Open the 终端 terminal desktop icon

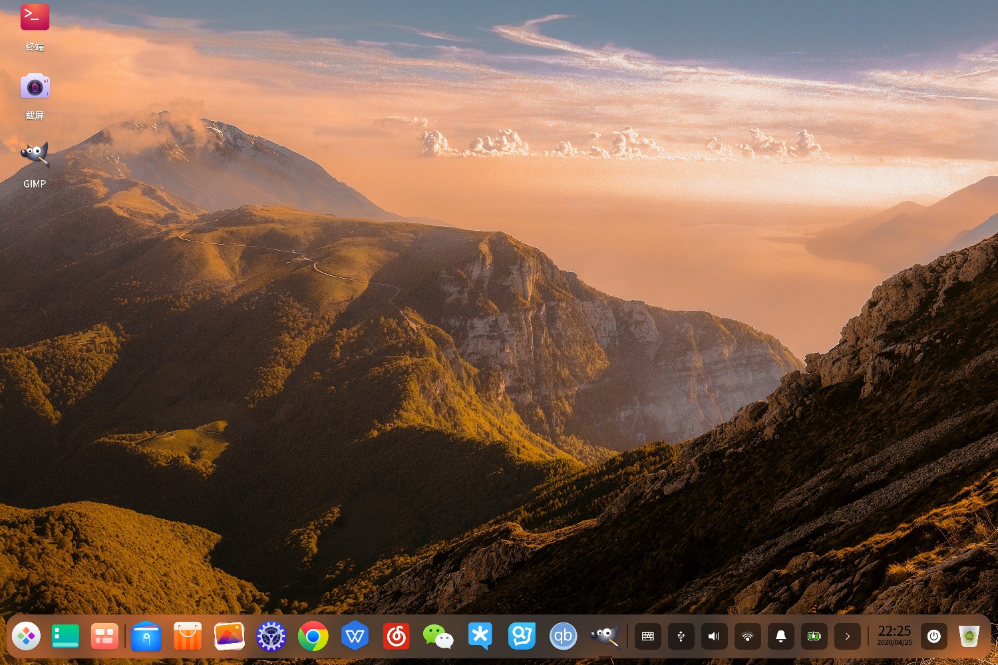tap(35, 17)
